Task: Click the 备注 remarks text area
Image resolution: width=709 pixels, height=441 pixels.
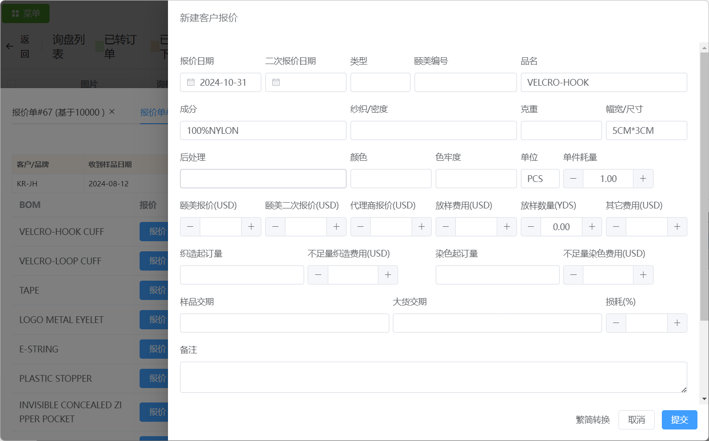Action: pyautogui.click(x=433, y=377)
